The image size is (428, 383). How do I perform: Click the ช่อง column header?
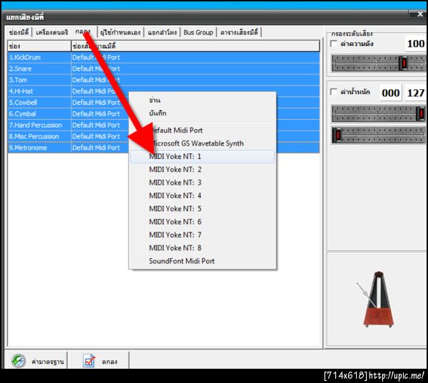click(39, 46)
